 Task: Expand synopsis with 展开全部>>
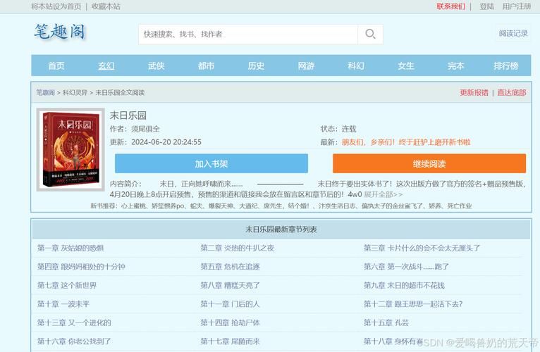(x=383, y=194)
